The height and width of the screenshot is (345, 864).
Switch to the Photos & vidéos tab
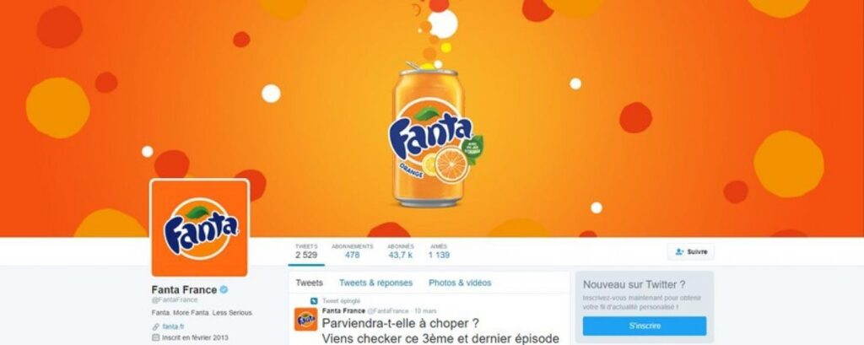(460, 283)
